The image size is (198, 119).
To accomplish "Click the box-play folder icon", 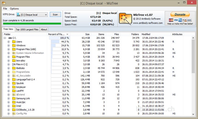I will click(x=14, y=61).
